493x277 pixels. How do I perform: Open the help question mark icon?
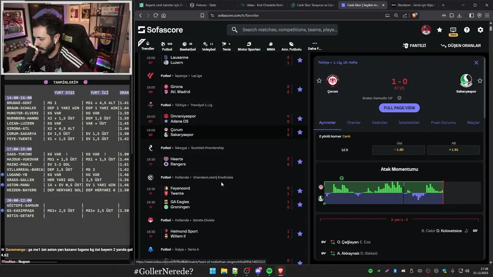pos(467,30)
